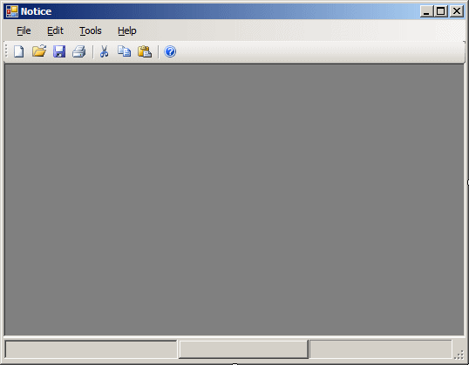This screenshot has width=469, height=365.
Task: Open the File menu
Action: click(x=24, y=30)
